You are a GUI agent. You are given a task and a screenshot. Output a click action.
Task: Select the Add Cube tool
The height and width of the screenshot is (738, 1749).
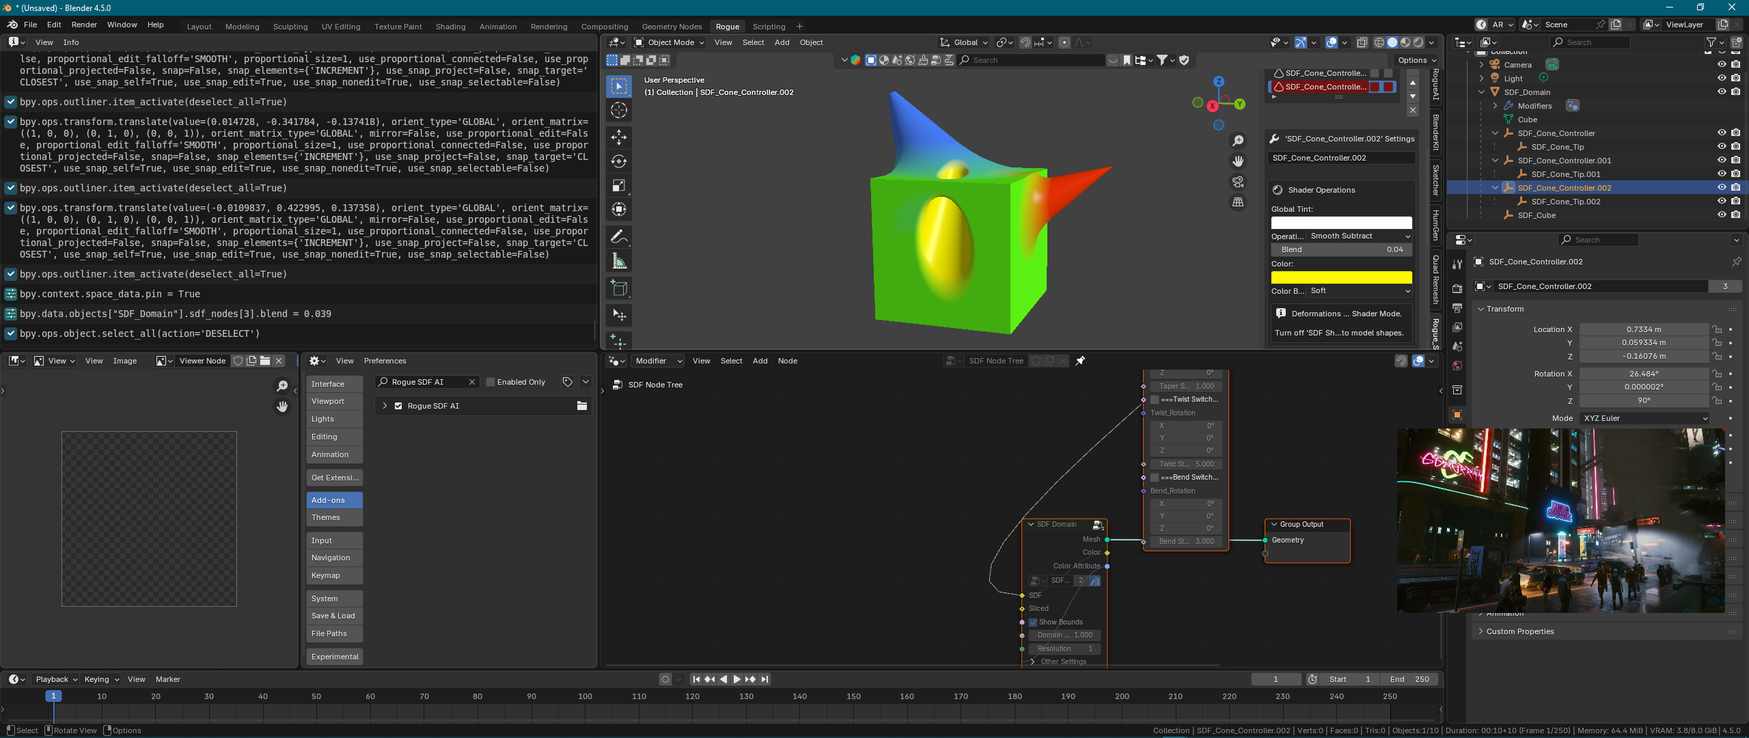(x=619, y=288)
